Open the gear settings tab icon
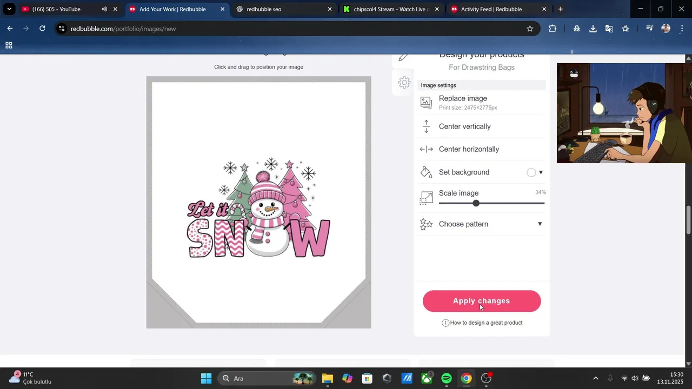The width and height of the screenshot is (692, 389). pyautogui.click(x=404, y=82)
